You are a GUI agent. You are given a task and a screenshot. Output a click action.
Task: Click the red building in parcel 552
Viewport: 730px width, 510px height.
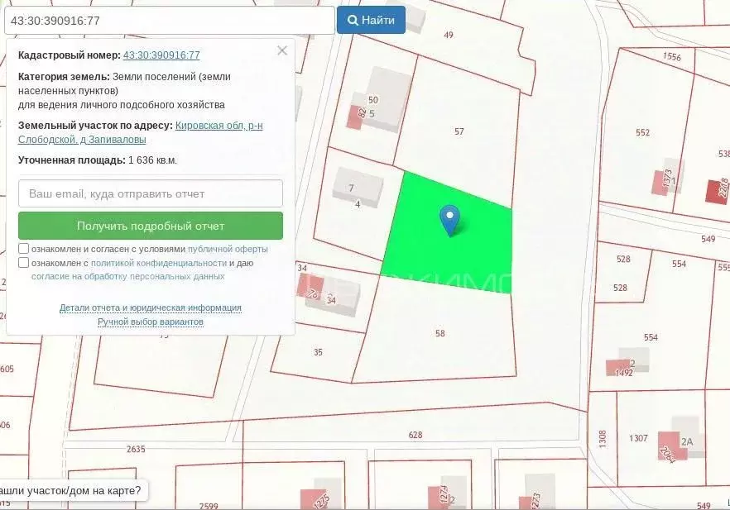pyautogui.click(x=660, y=183)
